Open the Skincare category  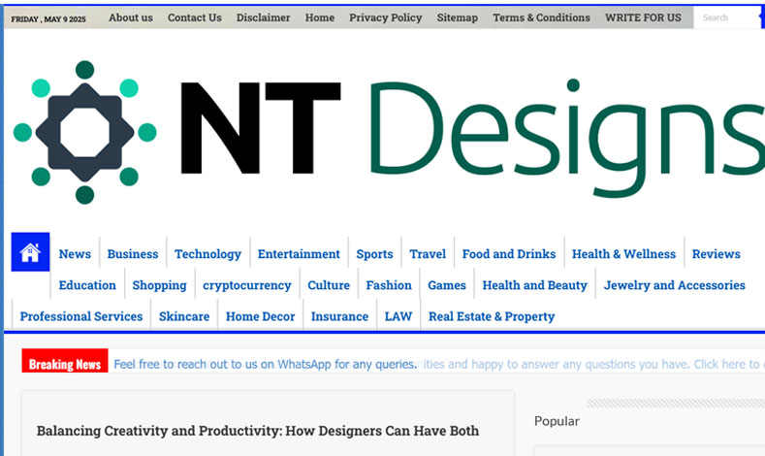click(x=184, y=316)
